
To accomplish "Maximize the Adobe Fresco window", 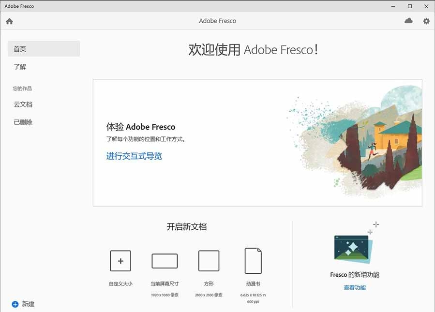I will pos(410,6).
